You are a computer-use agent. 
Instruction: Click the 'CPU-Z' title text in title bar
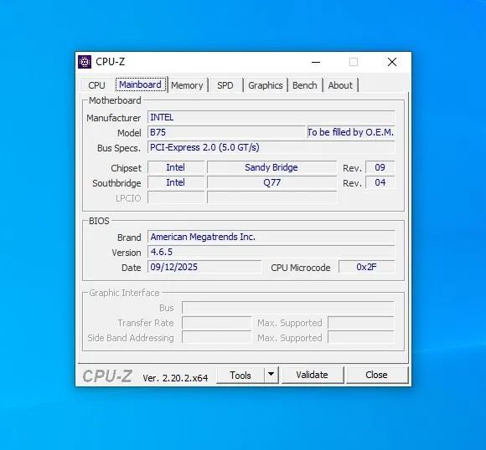111,62
